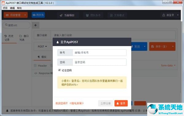Switch to 团队协作 tab

point(93,15)
